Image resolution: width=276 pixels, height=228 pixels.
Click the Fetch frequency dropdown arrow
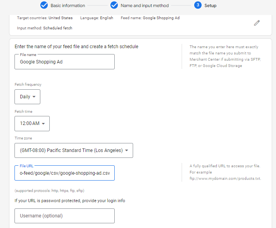(34, 97)
